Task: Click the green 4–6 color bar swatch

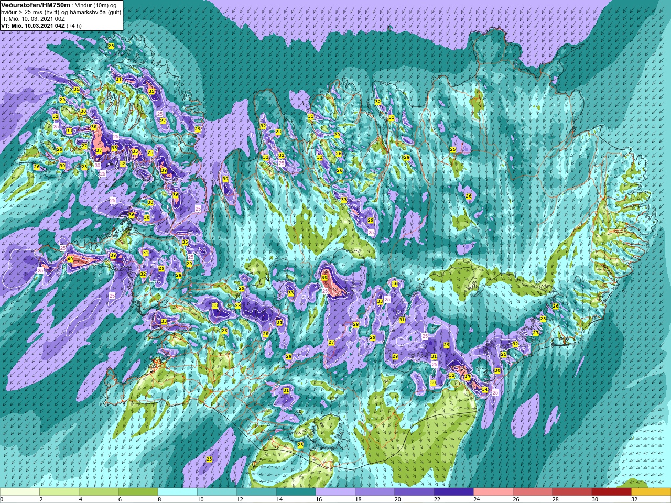Action: pyautogui.click(x=99, y=492)
